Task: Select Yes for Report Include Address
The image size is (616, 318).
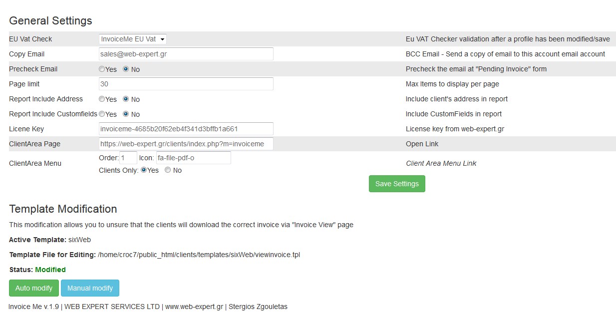Action: tap(102, 99)
